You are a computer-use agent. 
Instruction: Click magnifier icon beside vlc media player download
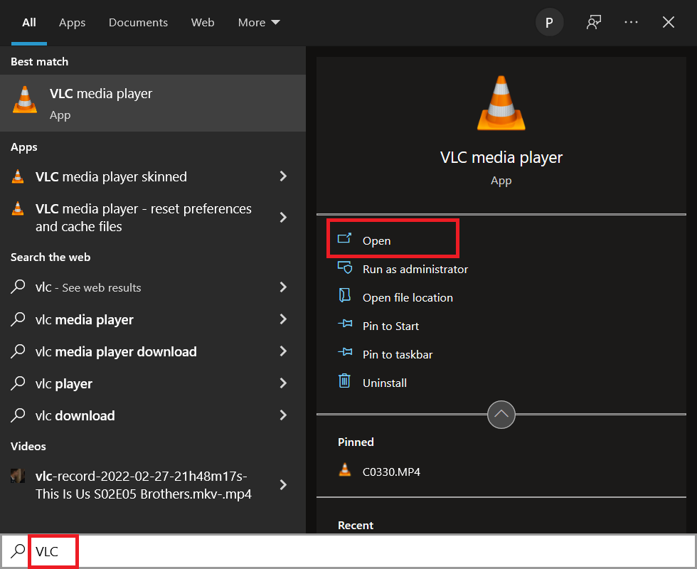coord(18,351)
